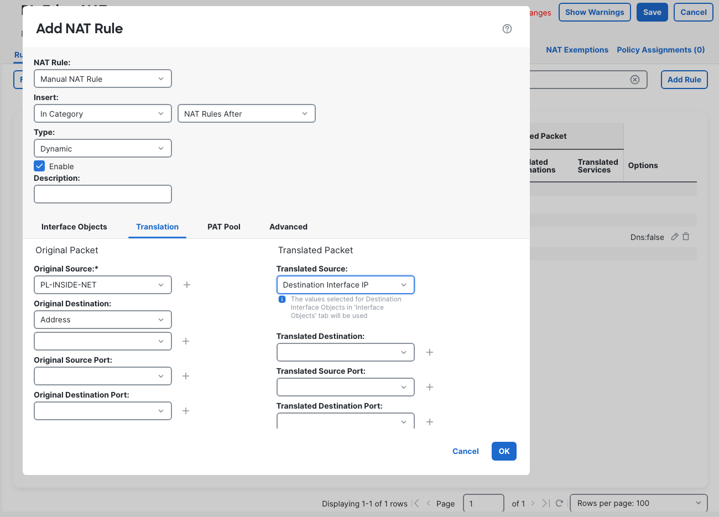Open the Rows per page dropdown
The height and width of the screenshot is (517, 719).
tap(639, 503)
